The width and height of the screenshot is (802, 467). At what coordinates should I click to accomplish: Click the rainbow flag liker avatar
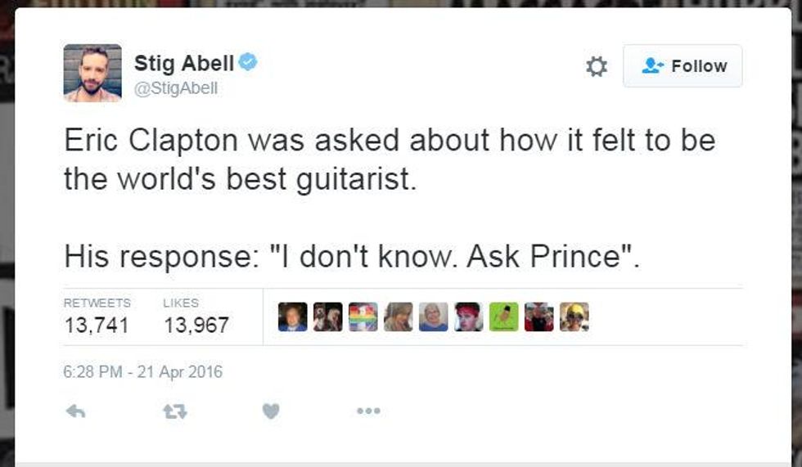(x=363, y=317)
